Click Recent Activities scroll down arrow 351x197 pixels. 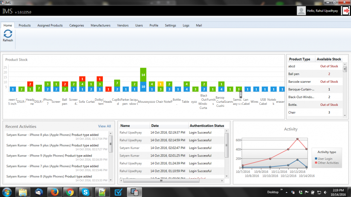tap(111, 180)
